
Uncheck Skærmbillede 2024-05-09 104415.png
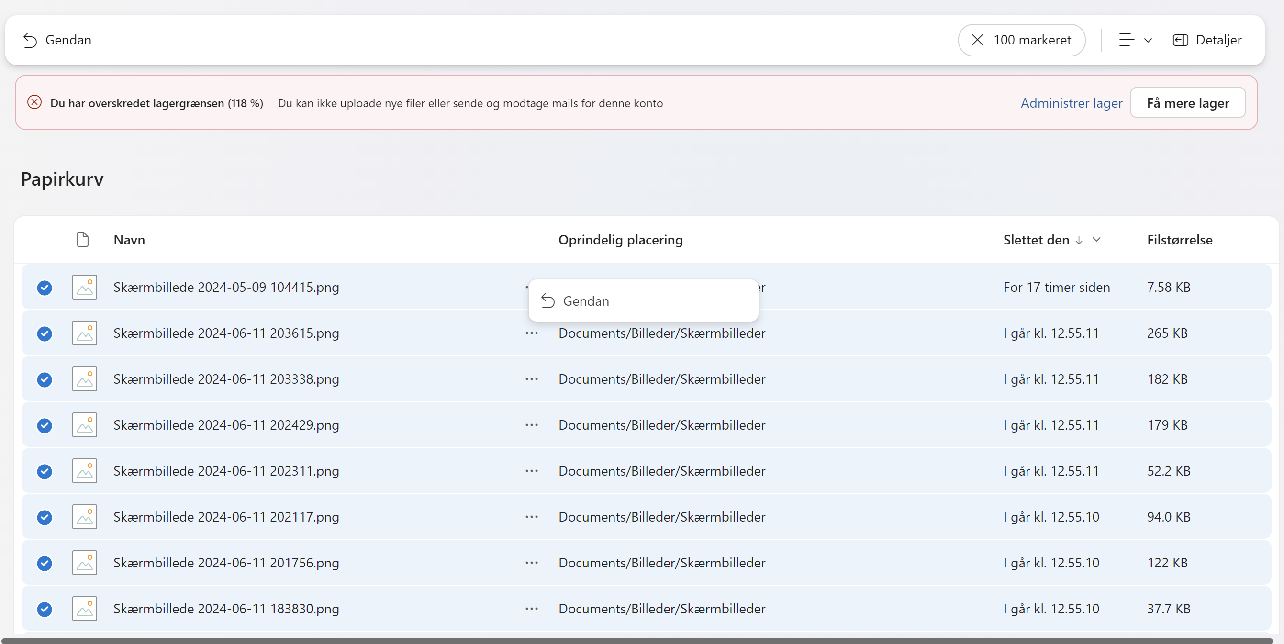click(x=45, y=288)
